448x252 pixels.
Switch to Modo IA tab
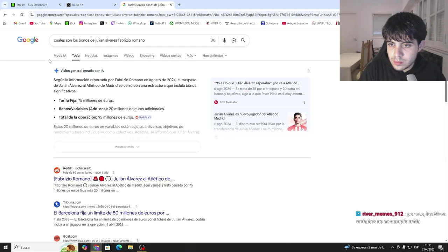60,56
